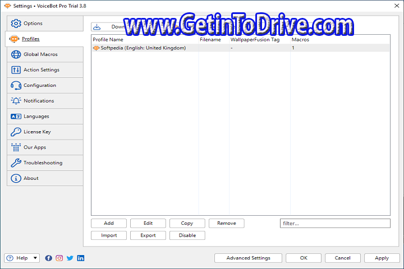Expand the Help dropdown arrow
Screen dimensions: 404x269
(35, 258)
